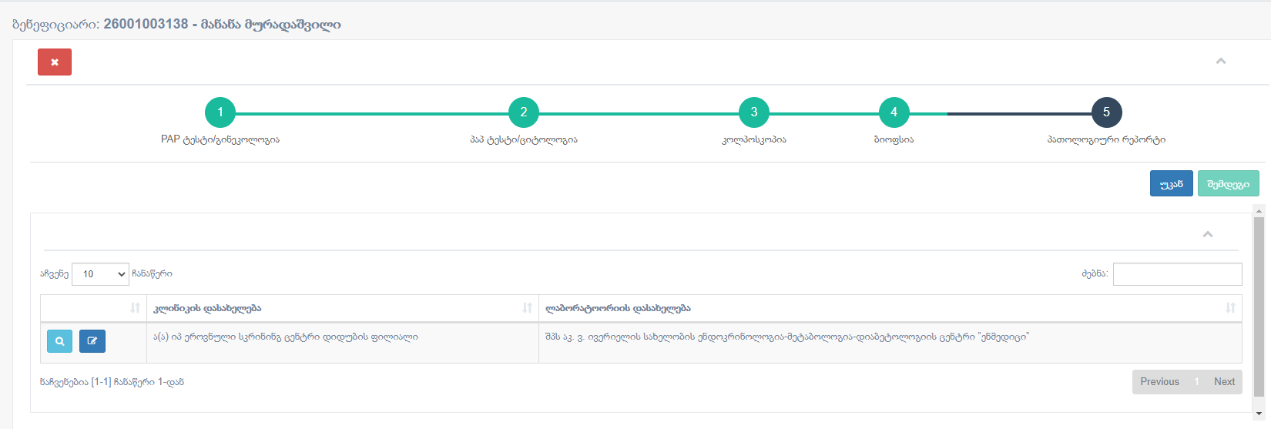Image resolution: width=1271 pixels, height=429 pixels.
Task: Sort by კლინიკის დასახელება column arrows
Action: (527, 308)
